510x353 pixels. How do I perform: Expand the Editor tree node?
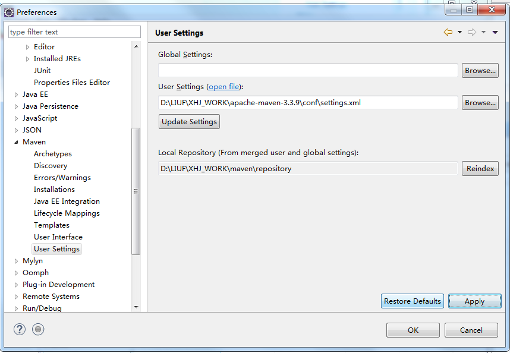tap(28, 47)
